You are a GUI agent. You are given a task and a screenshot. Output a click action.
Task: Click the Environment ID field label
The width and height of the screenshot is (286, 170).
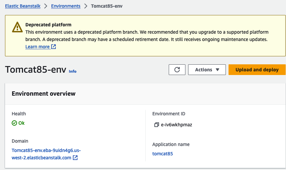(169, 114)
